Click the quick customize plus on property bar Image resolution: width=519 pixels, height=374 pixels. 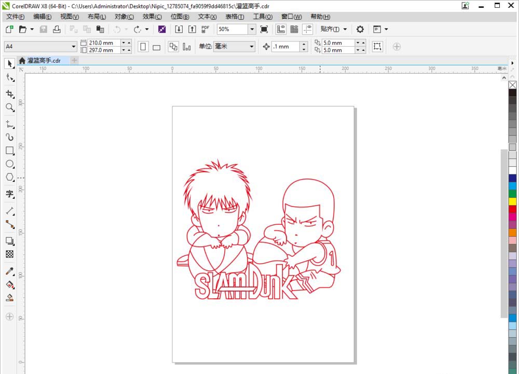click(397, 47)
